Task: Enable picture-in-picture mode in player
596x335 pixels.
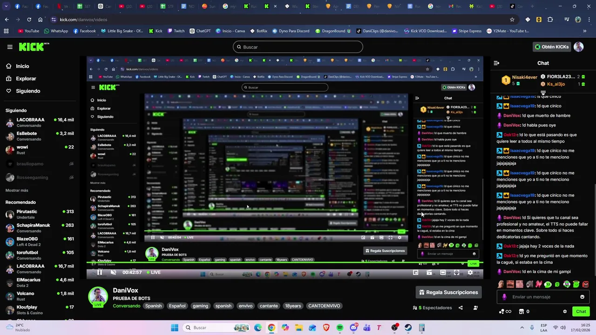Action: pos(416,273)
